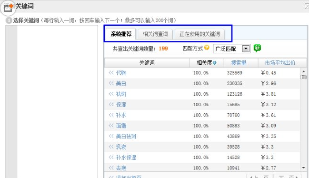Screen dimensions: 309x178
Task: Open the 匹配方式 dropdown showing 广泛匹配
Action: coord(232,49)
